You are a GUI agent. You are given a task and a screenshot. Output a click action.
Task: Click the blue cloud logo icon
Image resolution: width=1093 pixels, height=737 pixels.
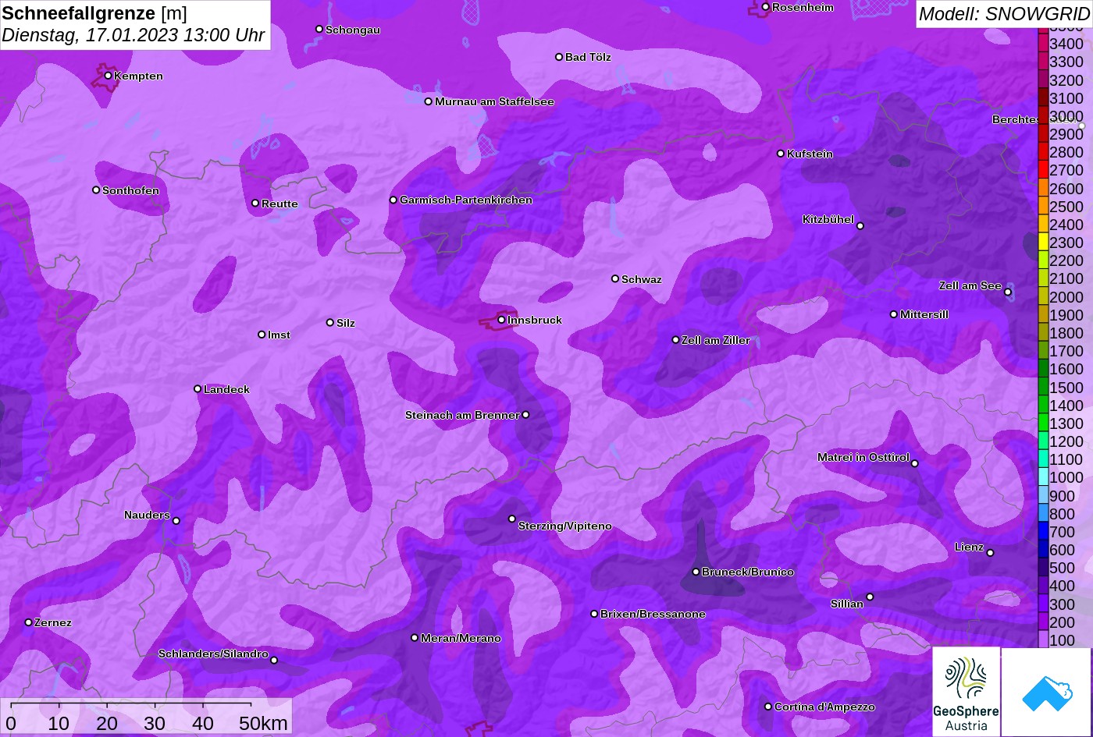click(1046, 692)
